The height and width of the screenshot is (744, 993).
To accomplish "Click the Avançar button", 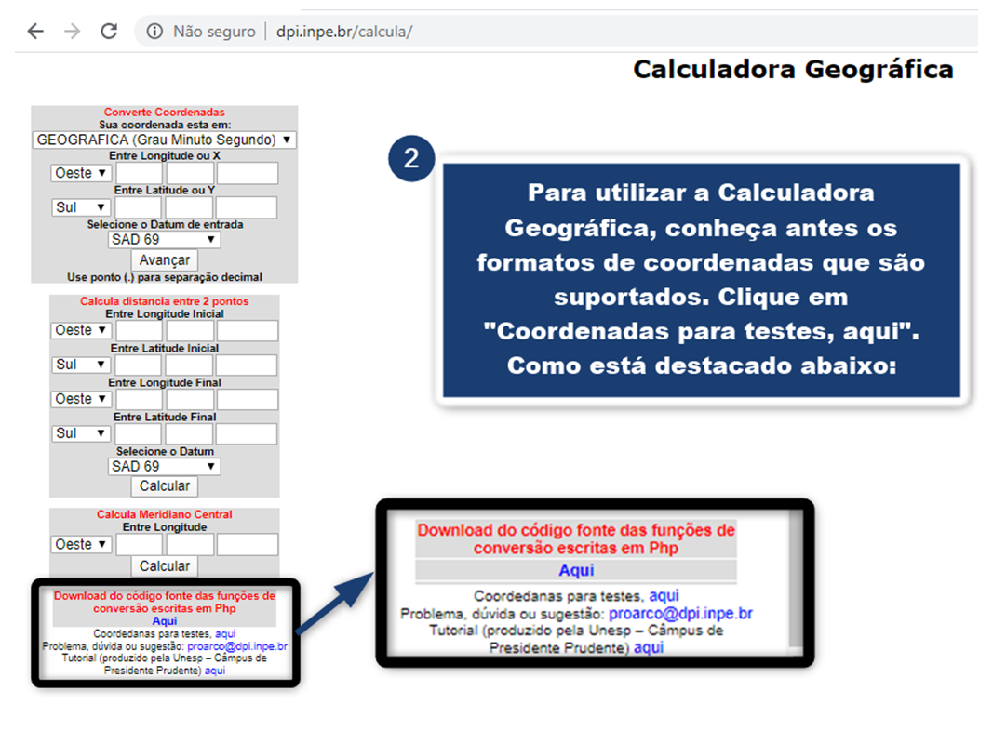I will pyautogui.click(x=165, y=260).
